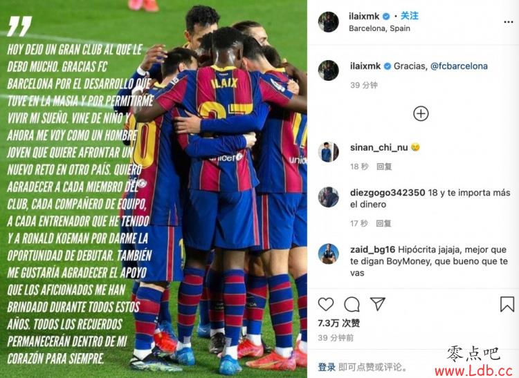This screenshot has height=378, width=519.
Task: Open diezgogo342350's profile
Action: click(388, 193)
